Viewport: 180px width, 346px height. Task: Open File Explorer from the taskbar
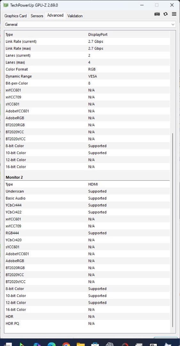pyautogui.click(x=81, y=344)
